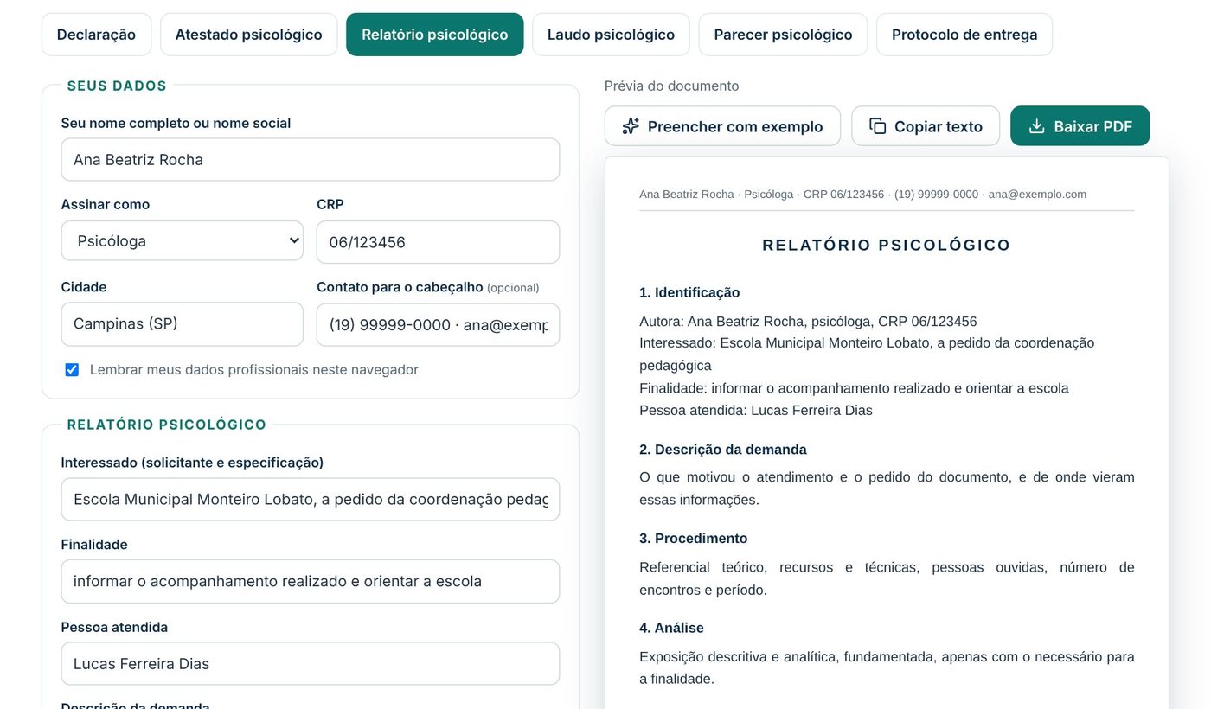Click the Lembrar meus dados profissionais label text

coord(254,370)
